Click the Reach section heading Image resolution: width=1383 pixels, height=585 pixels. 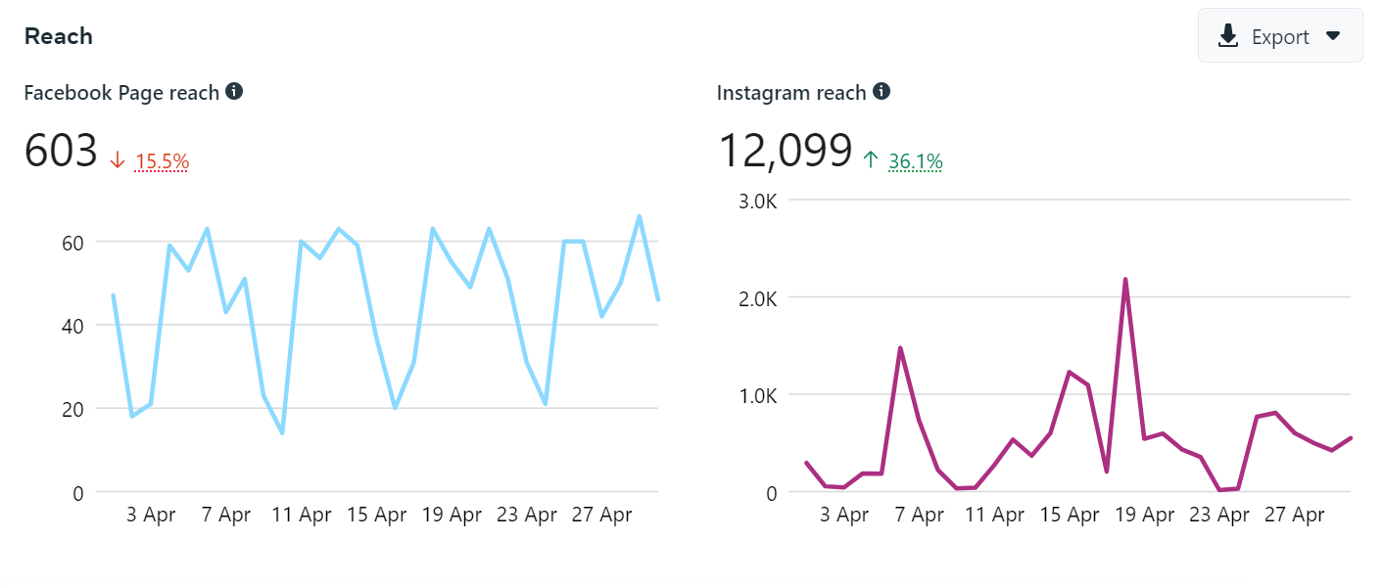[x=58, y=35]
